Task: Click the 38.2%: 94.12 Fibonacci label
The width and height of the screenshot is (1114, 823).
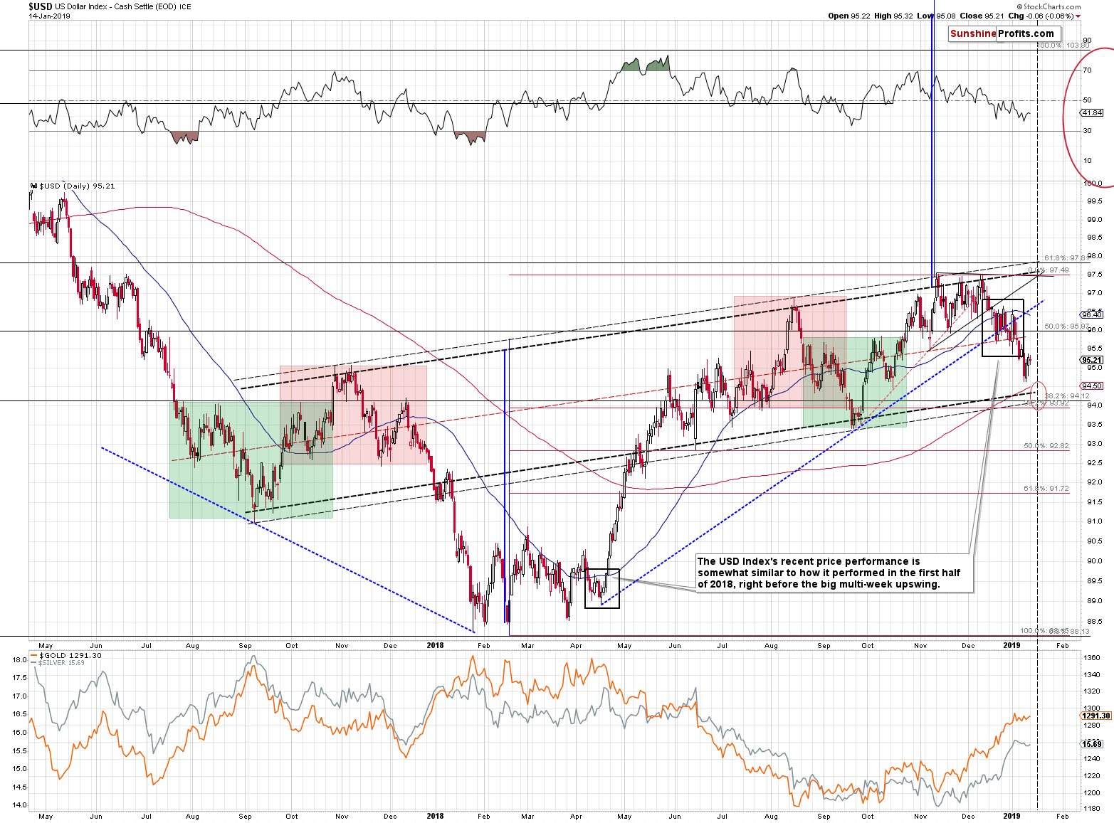Action: (1066, 395)
